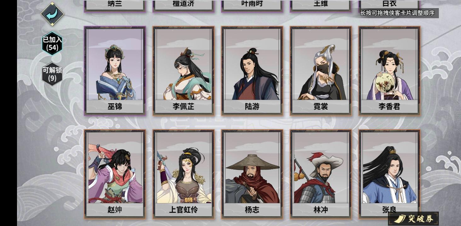Tap the back arrow icon
This screenshot has width=461, height=226.
[x=52, y=14]
